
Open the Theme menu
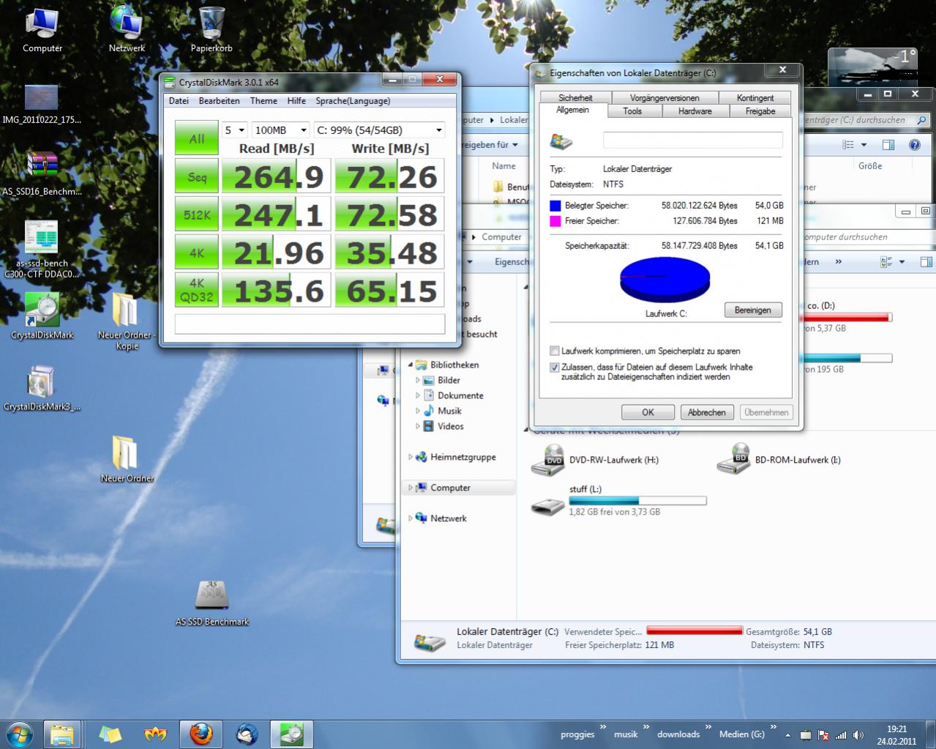[263, 101]
